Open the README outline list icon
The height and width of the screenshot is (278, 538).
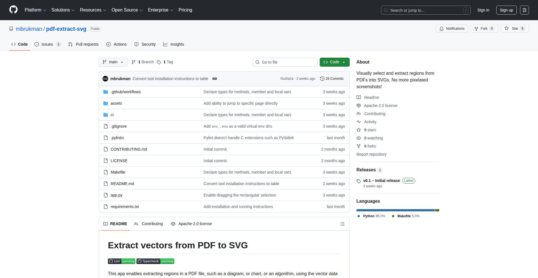[342, 224]
